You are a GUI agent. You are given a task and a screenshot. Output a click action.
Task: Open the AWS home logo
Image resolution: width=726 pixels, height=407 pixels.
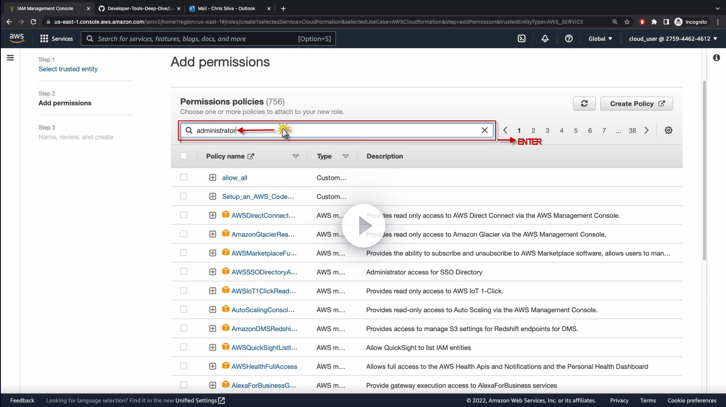coord(17,38)
